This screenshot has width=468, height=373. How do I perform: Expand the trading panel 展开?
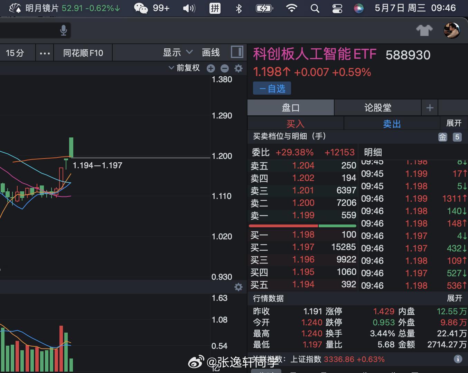tap(454, 123)
